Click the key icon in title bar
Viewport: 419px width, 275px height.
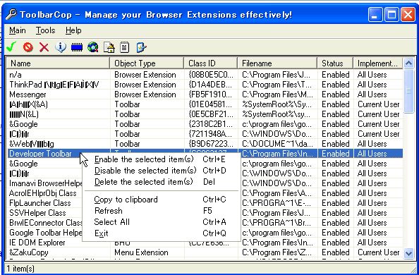[x=11, y=14]
